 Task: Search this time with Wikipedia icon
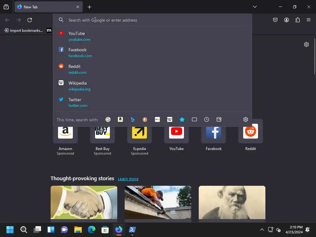point(170,119)
